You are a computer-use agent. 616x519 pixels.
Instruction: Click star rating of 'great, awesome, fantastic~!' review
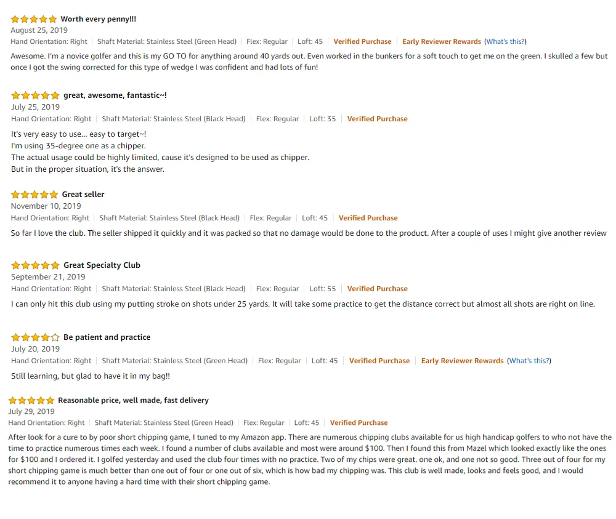point(35,95)
